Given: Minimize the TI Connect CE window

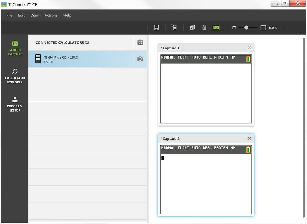Looking at the screenshot, I should (x=275, y=3).
